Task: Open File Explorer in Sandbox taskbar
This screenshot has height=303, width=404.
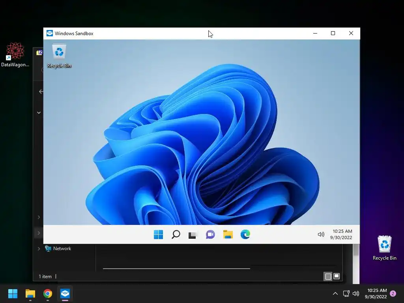Action: click(x=228, y=234)
